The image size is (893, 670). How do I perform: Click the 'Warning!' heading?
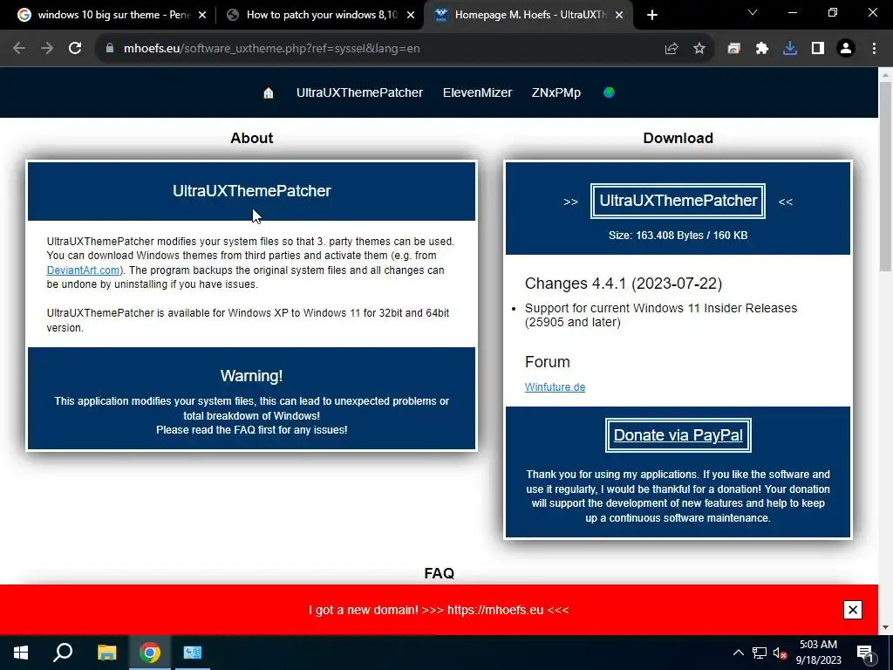tap(251, 376)
